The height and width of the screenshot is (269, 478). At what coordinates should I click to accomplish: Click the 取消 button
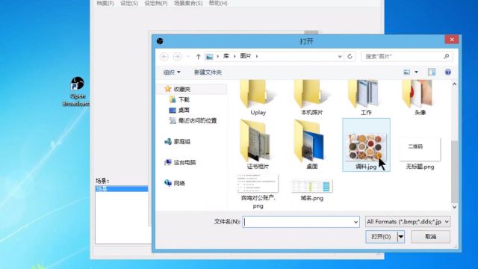430,237
